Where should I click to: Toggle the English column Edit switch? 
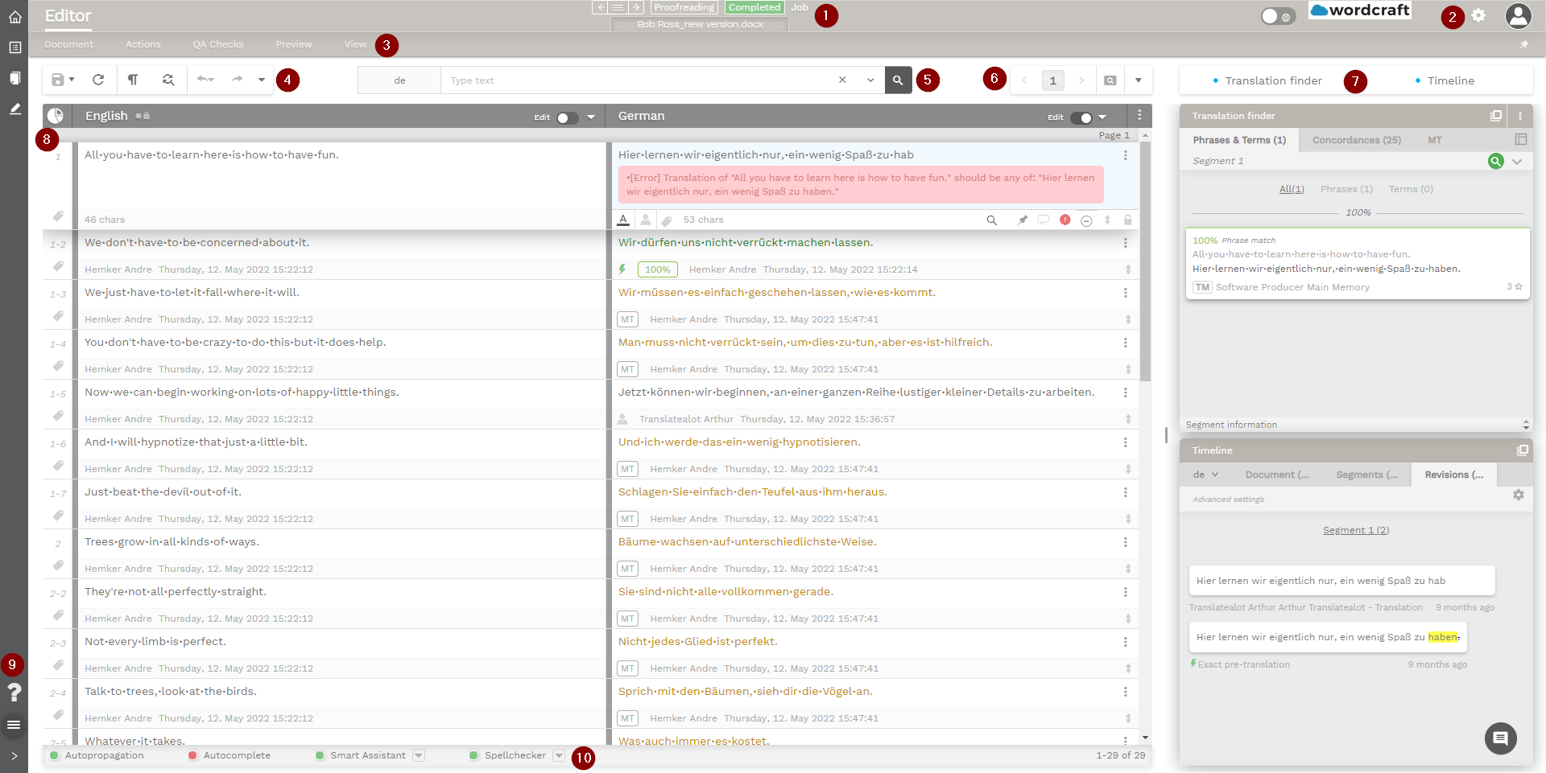566,117
